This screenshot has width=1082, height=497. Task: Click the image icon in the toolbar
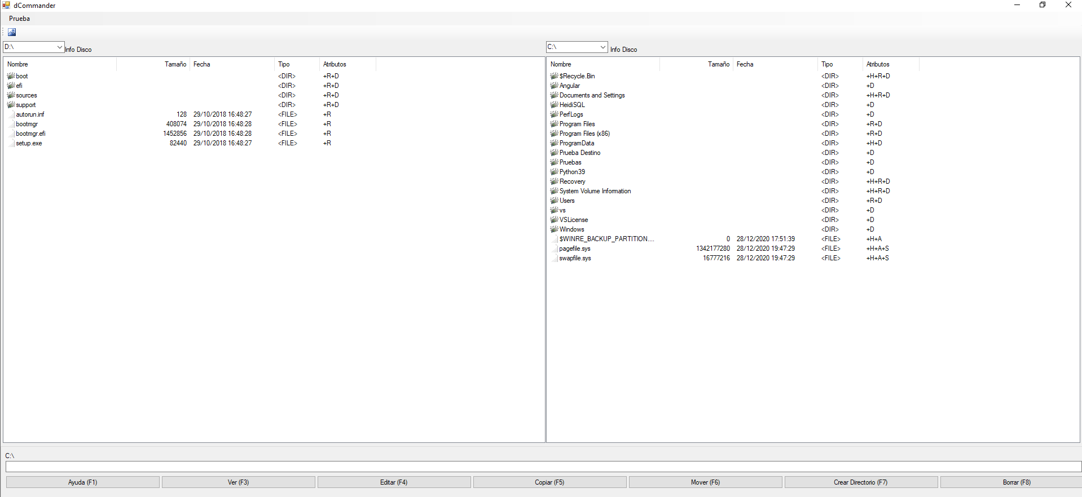(x=12, y=32)
